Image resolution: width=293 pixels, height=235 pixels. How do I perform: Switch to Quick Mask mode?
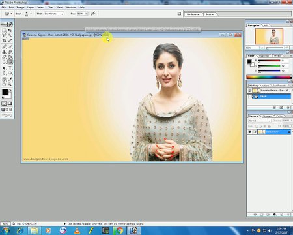(10, 104)
